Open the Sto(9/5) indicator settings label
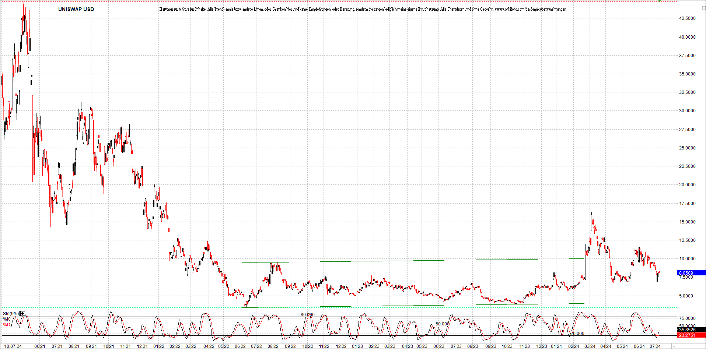This screenshot has height=349, width=706. 11,314
